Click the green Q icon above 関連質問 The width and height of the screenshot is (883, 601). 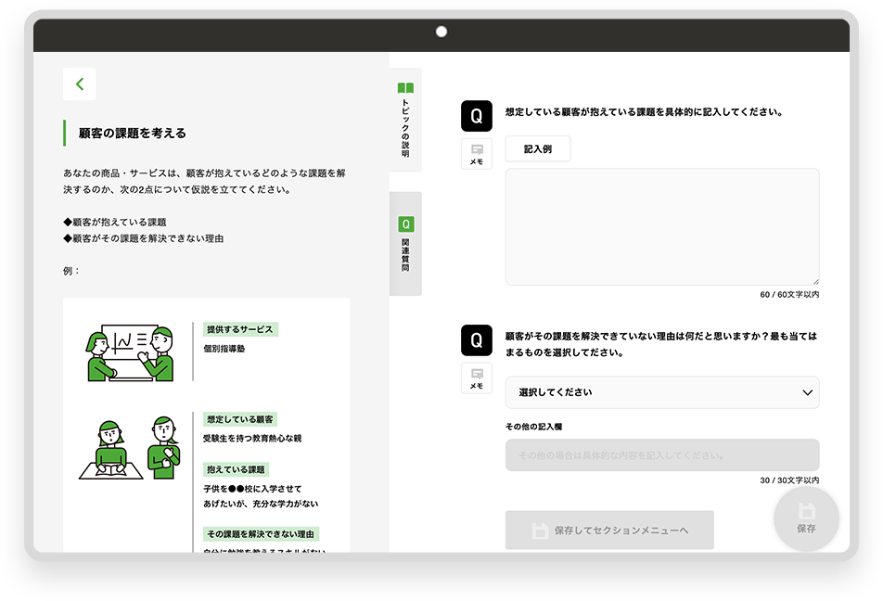point(405,224)
